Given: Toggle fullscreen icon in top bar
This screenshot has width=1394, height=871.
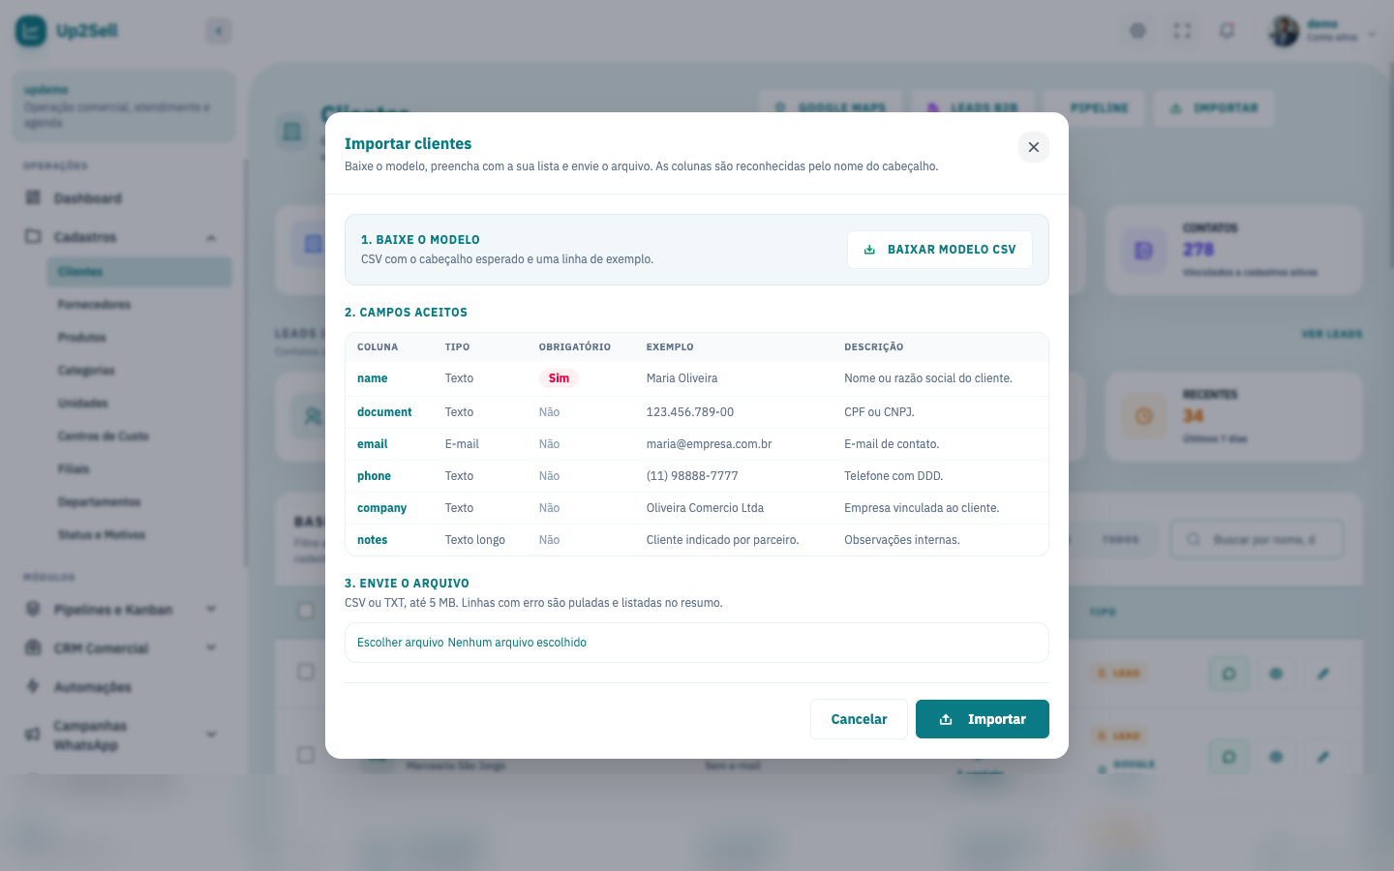Looking at the screenshot, I should 1182,31.
